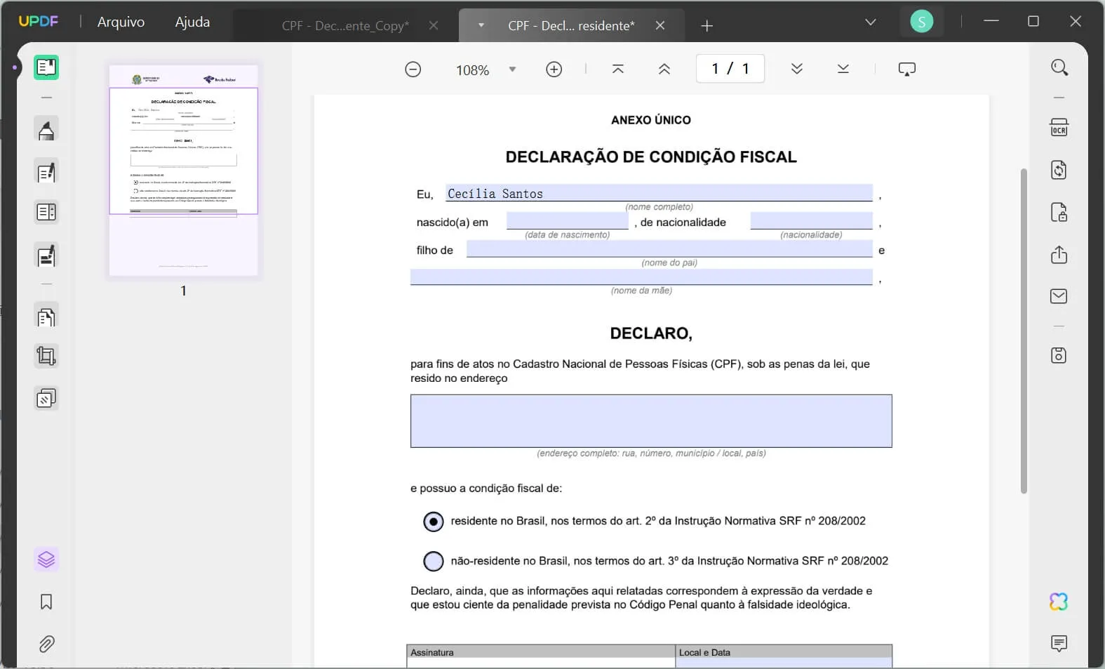Select the Comment highlighter tool

[46, 130]
